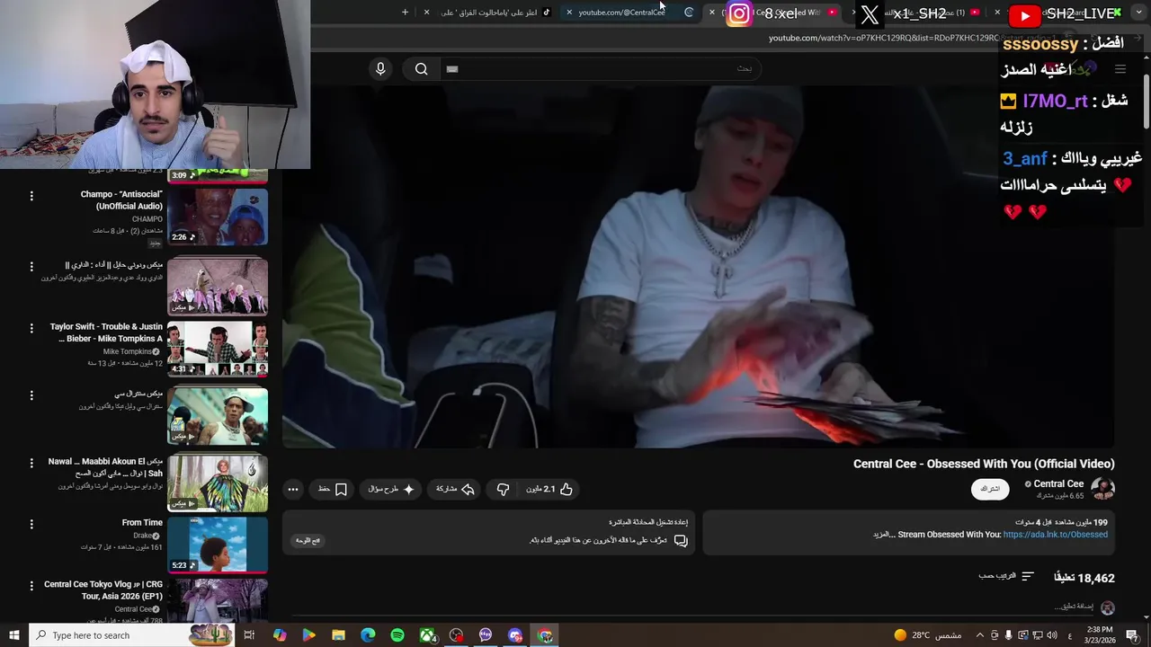Click the video title Obsessed With You
1151x647 pixels.
[x=984, y=464]
